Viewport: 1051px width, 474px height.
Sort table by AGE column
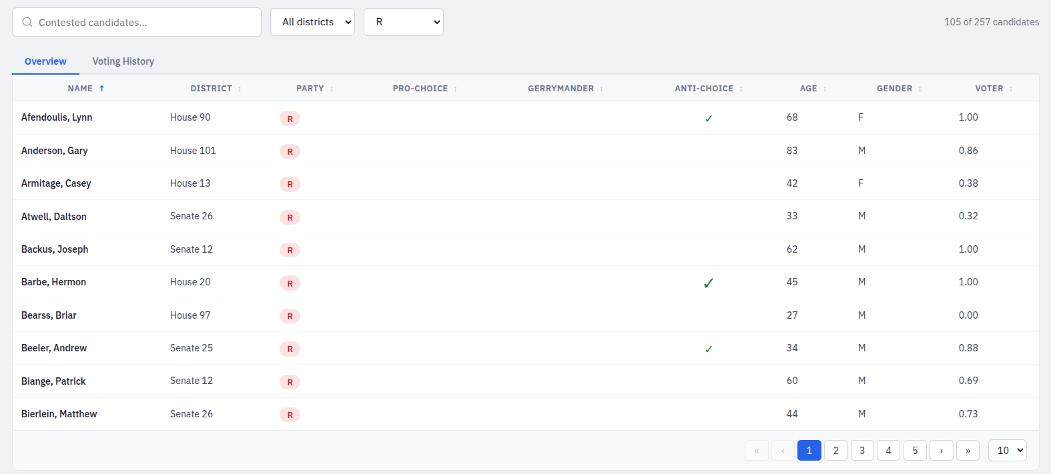pos(813,89)
